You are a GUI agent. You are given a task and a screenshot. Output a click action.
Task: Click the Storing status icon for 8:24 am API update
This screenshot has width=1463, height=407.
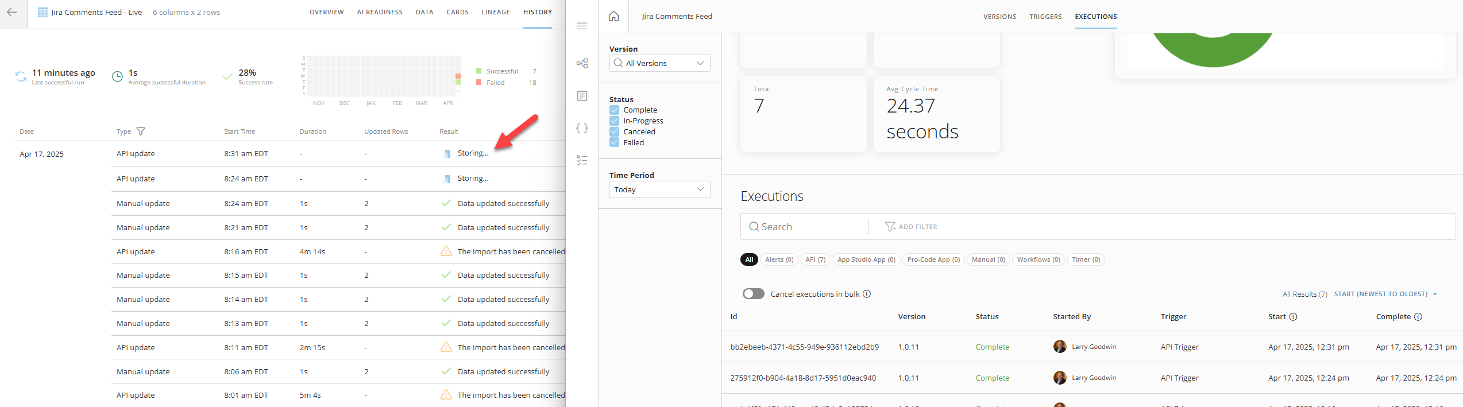click(447, 179)
